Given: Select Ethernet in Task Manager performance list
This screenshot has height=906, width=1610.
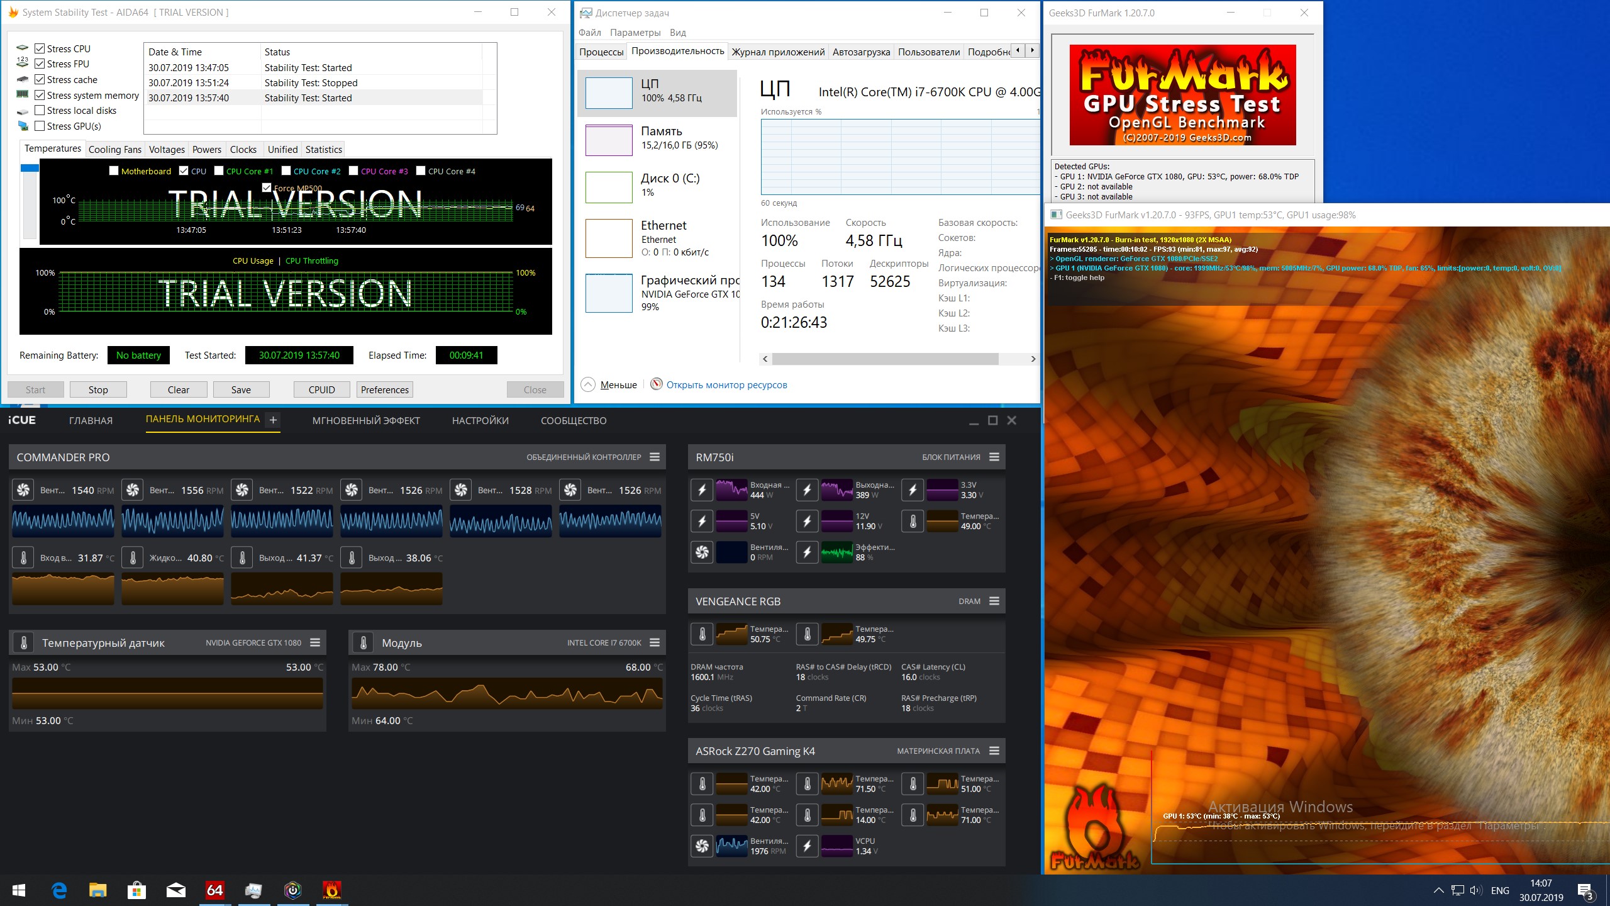Looking at the screenshot, I should (657, 238).
